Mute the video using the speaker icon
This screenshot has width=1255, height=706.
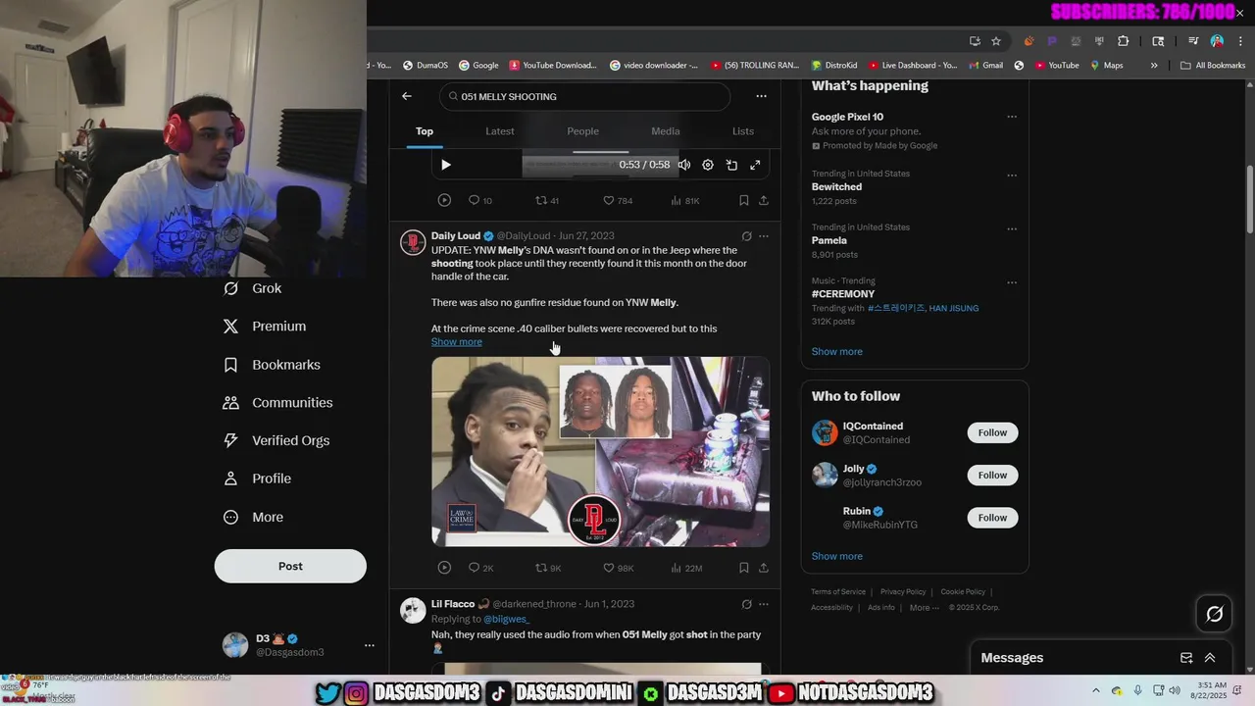tap(684, 165)
